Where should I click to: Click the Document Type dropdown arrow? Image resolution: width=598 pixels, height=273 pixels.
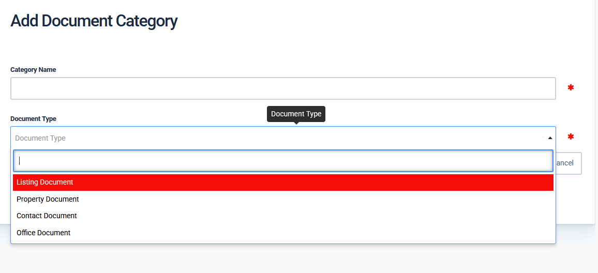pyautogui.click(x=550, y=138)
